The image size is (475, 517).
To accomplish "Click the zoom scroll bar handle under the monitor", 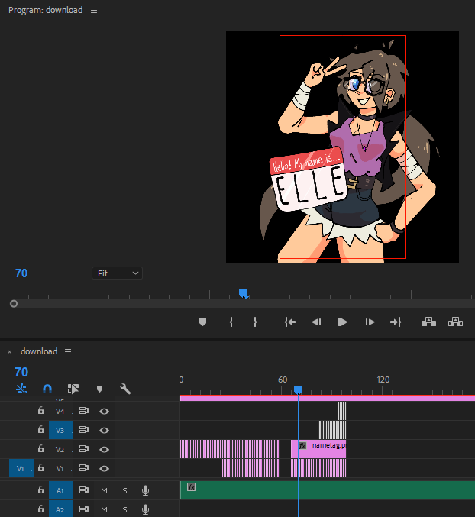I will click(x=14, y=304).
